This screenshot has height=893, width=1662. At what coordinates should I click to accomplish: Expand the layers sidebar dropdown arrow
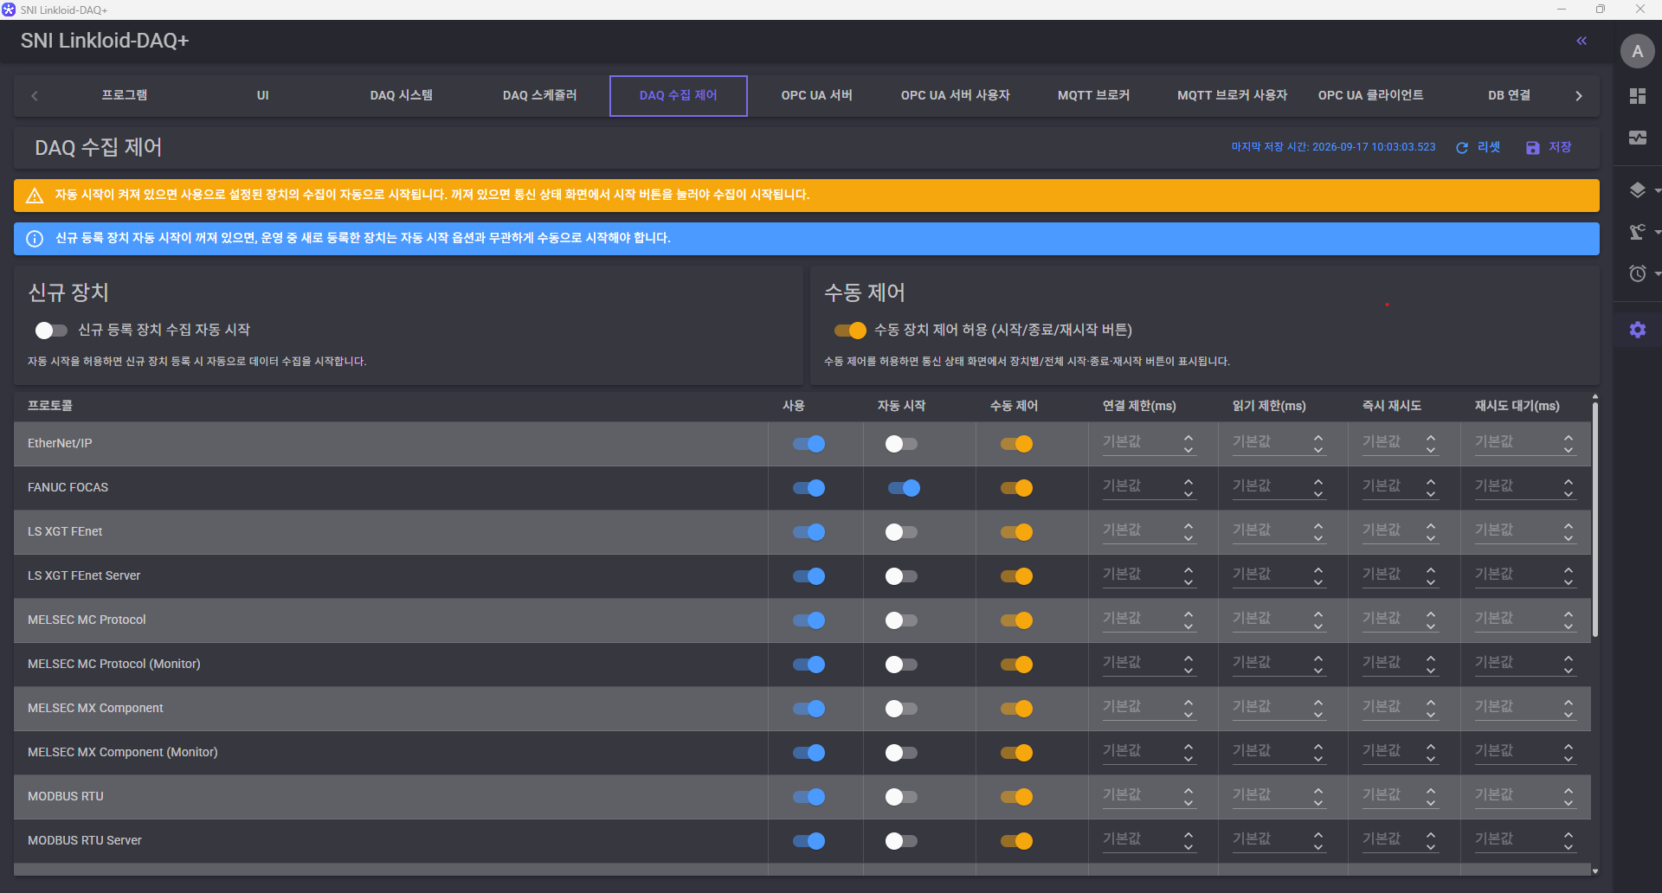pyautogui.click(x=1657, y=190)
